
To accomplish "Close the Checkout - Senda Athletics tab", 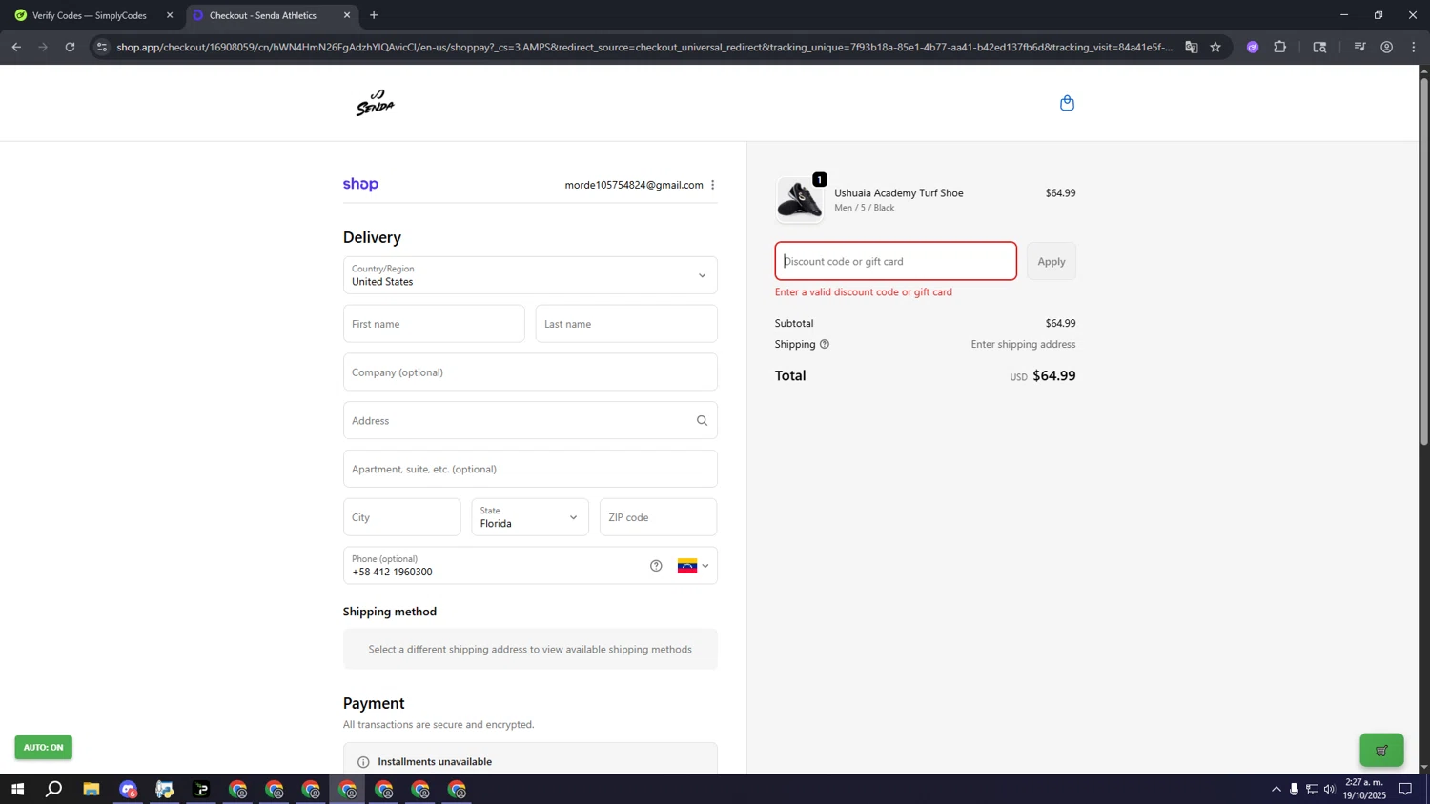I will (347, 15).
